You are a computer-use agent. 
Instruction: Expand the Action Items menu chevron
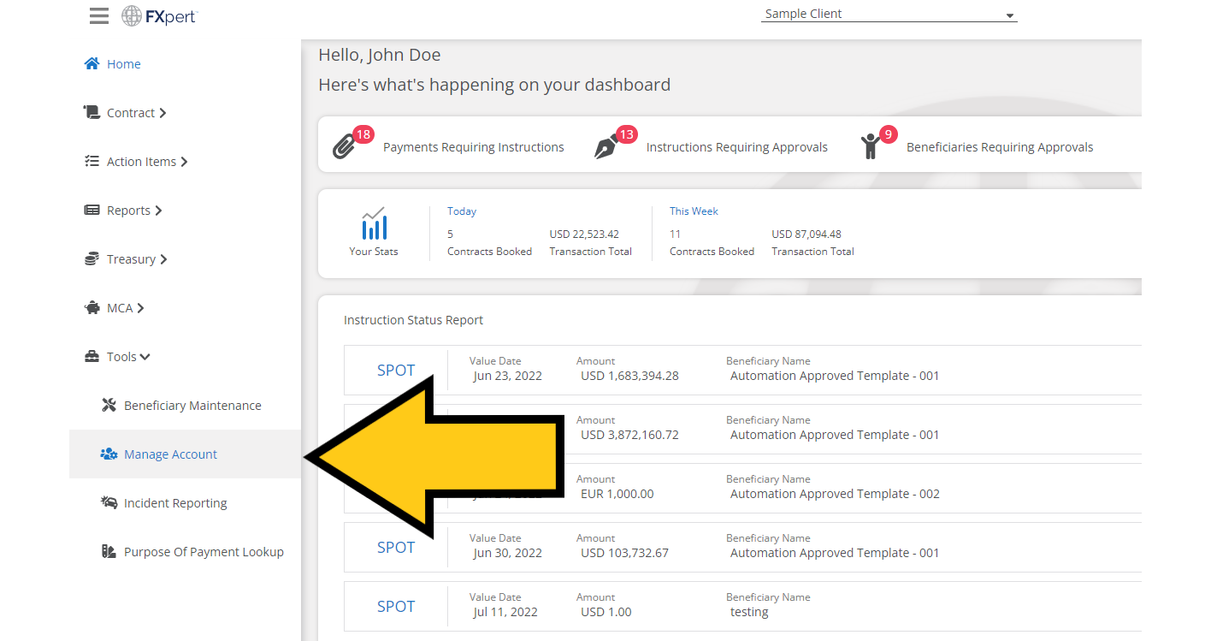[x=184, y=162]
